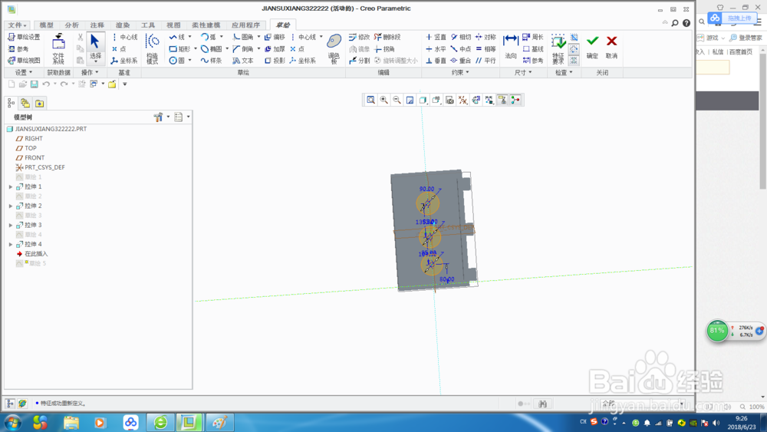
Task: Click the Refit view magnifier icon
Action: [370, 101]
